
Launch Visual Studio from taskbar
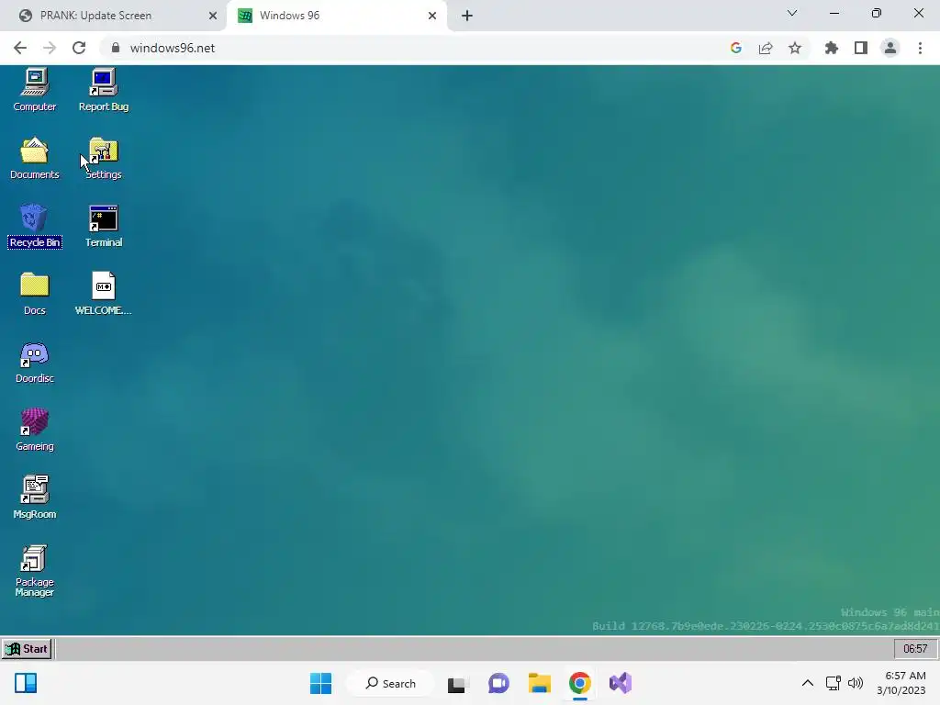click(621, 683)
